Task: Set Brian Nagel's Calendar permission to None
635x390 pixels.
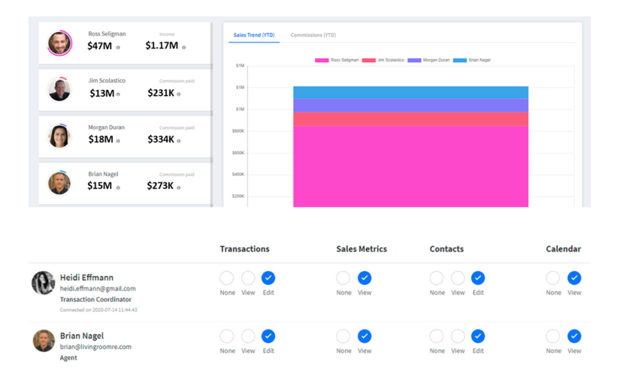Action: coord(553,337)
